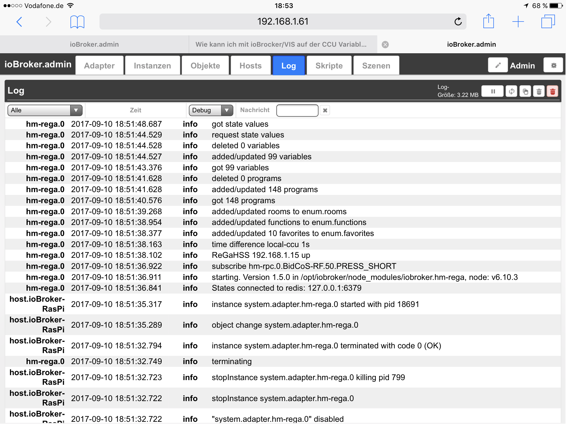The width and height of the screenshot is (566, 424).
Task: Open the Safari share sheet icon
Action: click(488, 22)
